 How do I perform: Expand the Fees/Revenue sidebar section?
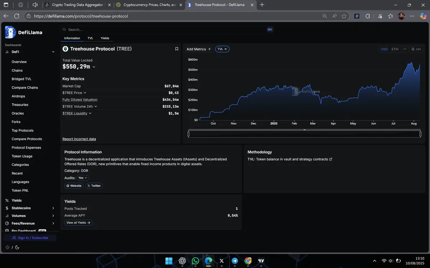53,223
